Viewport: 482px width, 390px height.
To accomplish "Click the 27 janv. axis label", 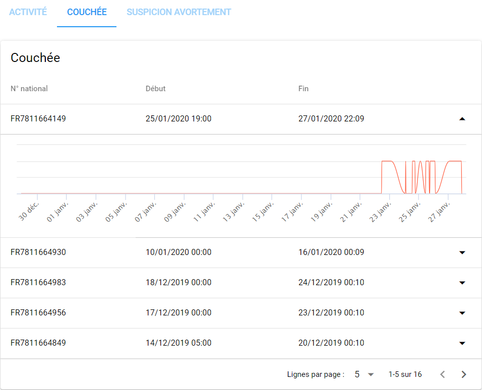I will click(x=439, y=212).
